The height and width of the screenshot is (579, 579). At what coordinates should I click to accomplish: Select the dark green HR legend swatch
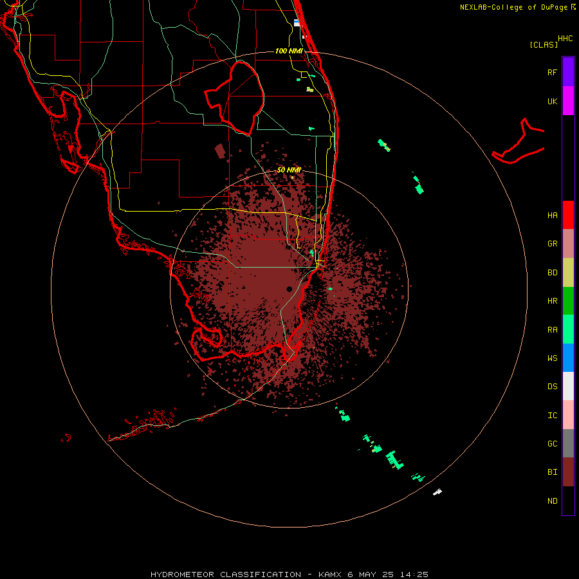click(568, 301)
